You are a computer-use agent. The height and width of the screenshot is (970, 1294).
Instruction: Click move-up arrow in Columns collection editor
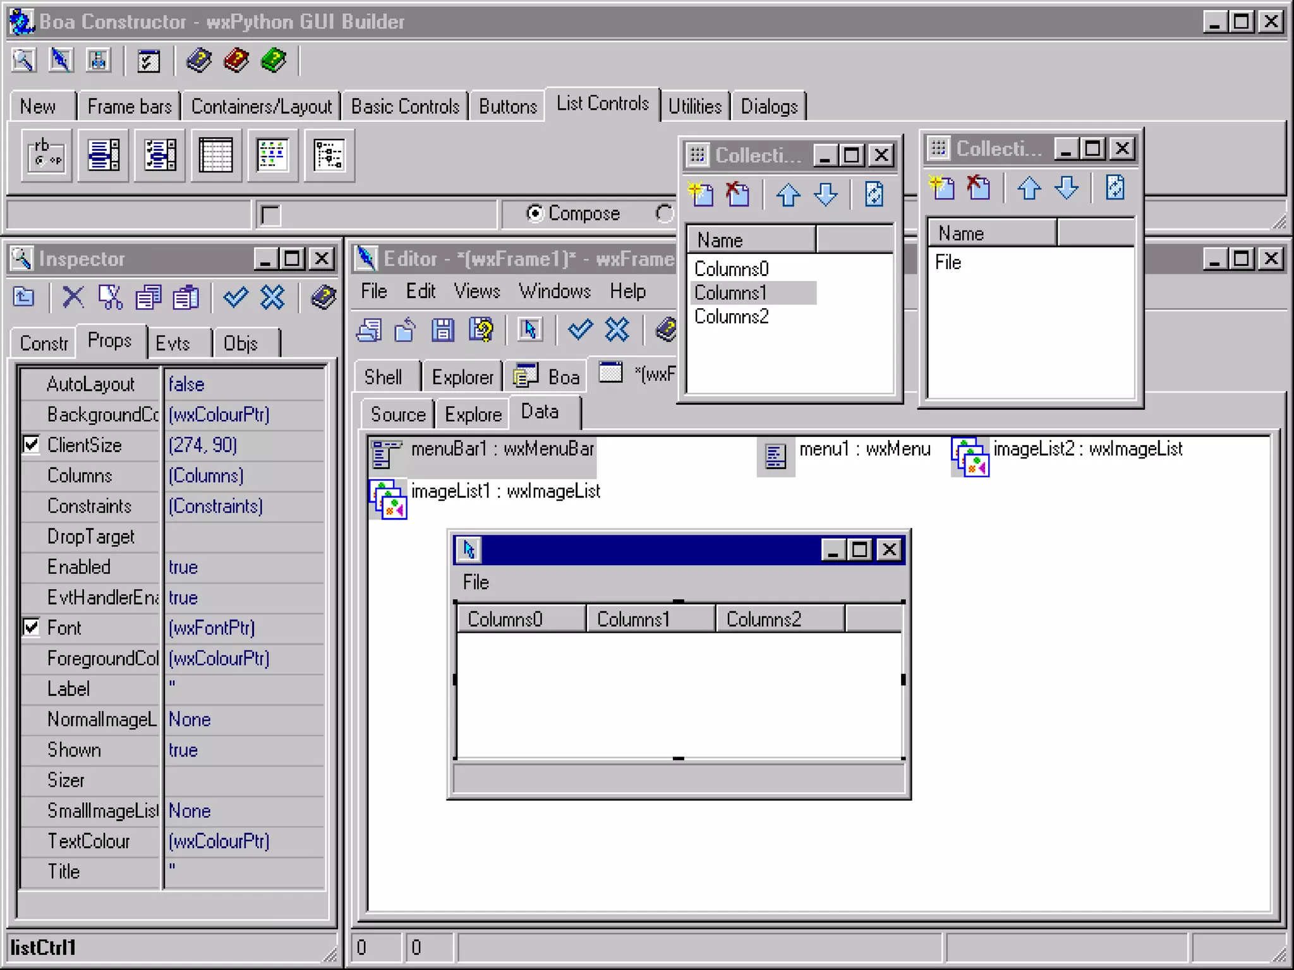click(x=788, y=195)
